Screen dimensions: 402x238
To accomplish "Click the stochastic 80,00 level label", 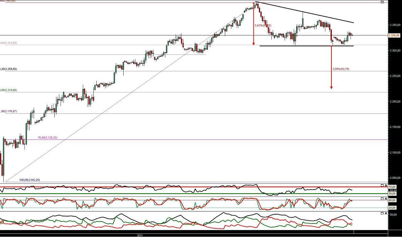I will pyautogui.click(x=392, y=200).
